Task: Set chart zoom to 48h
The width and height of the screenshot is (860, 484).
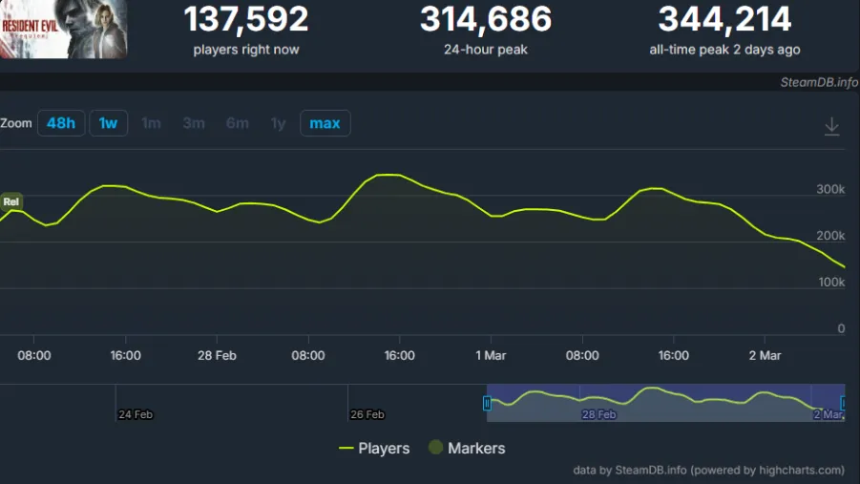Action: coord(61,123)
